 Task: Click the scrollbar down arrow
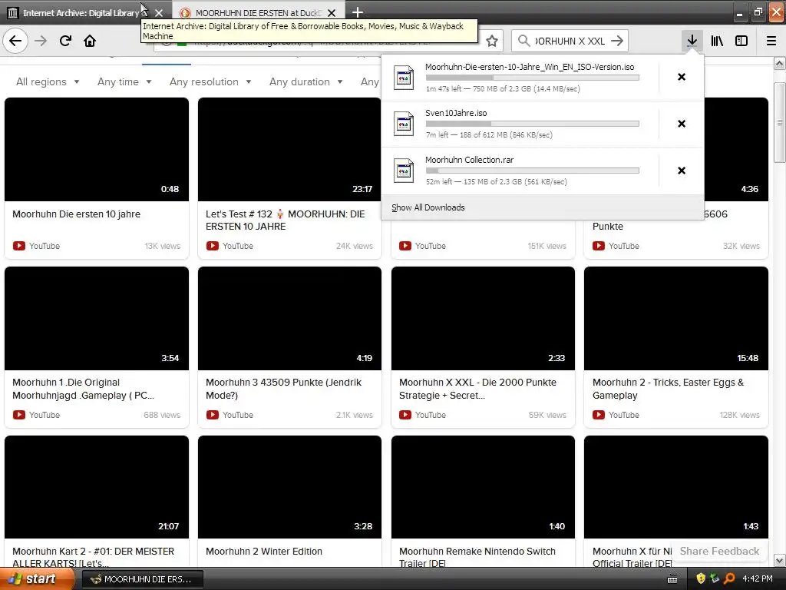click(x=780, y=560)
